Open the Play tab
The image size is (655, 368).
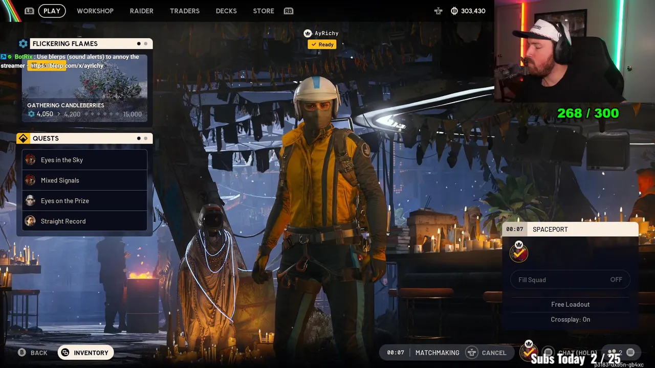[52, 11]
